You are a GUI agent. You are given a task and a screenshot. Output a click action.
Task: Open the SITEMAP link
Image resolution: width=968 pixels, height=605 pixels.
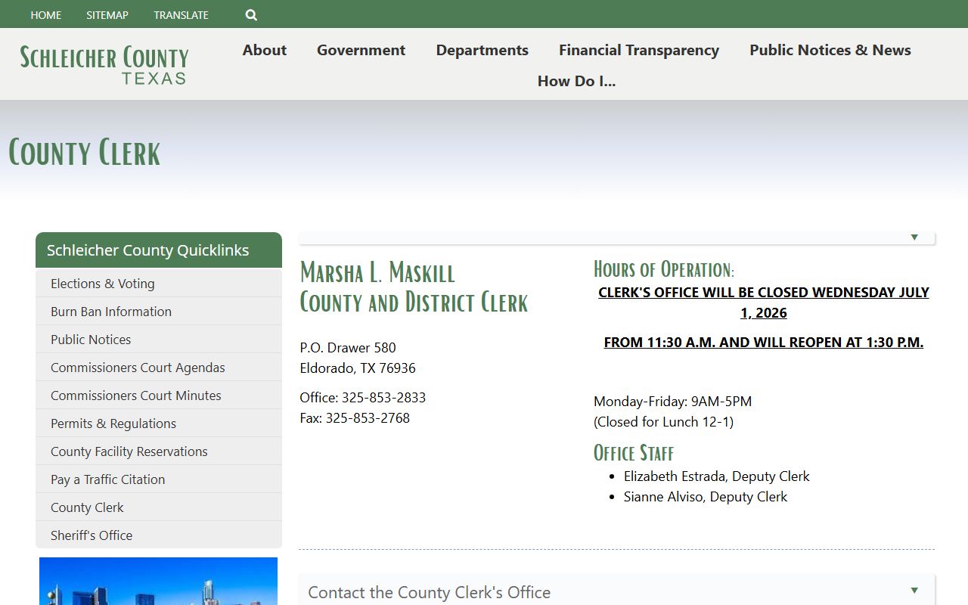pos(107,15)
